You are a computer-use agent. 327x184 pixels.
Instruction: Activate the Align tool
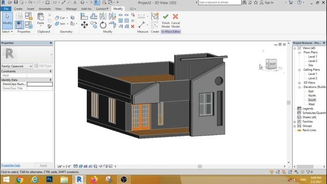84,16
